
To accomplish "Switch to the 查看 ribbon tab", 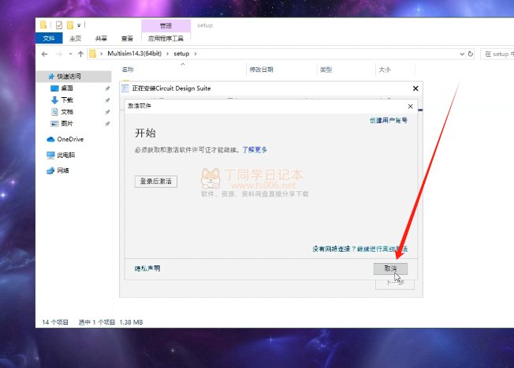I will (127, 38).
